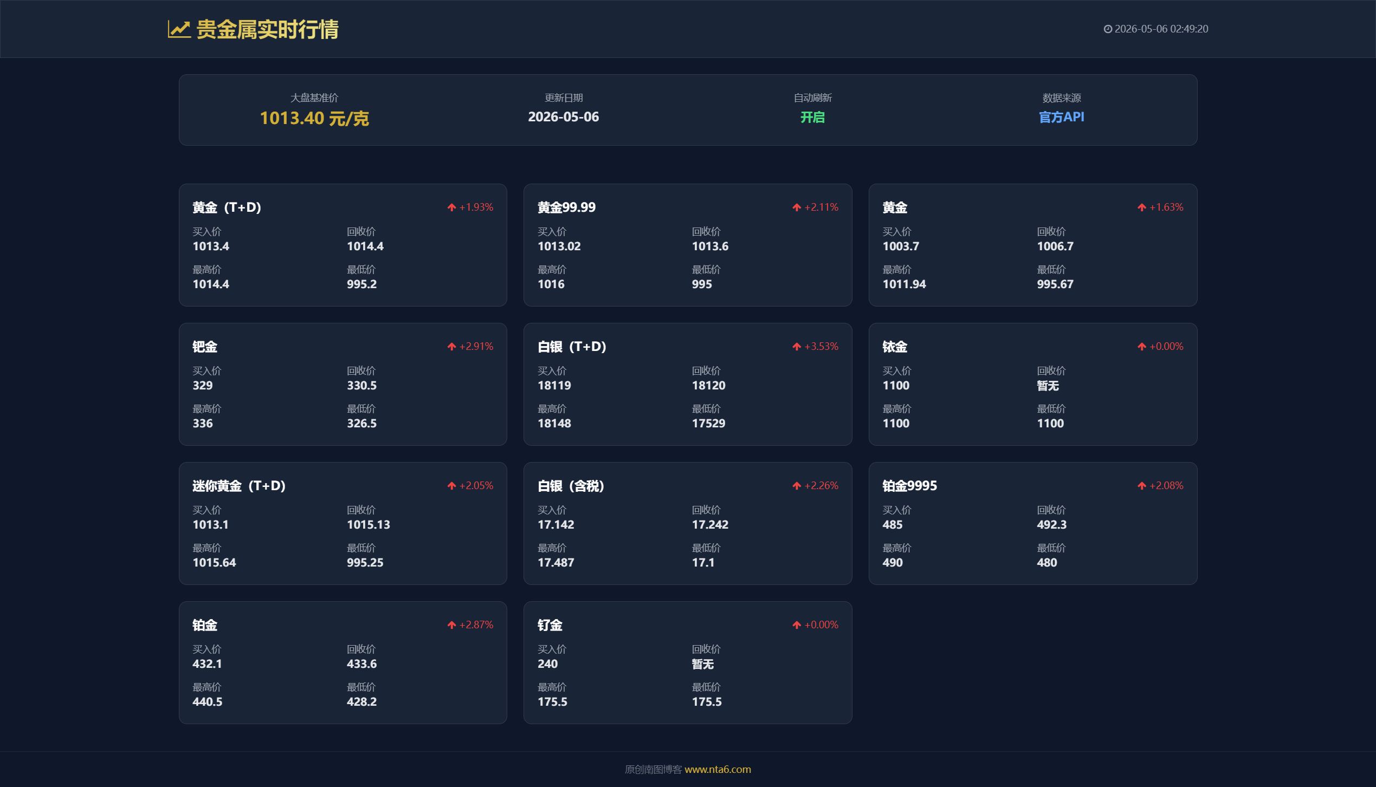Toggle the 自动刷新 开启 status
1376x787 pixels.
tap(812, 117)
